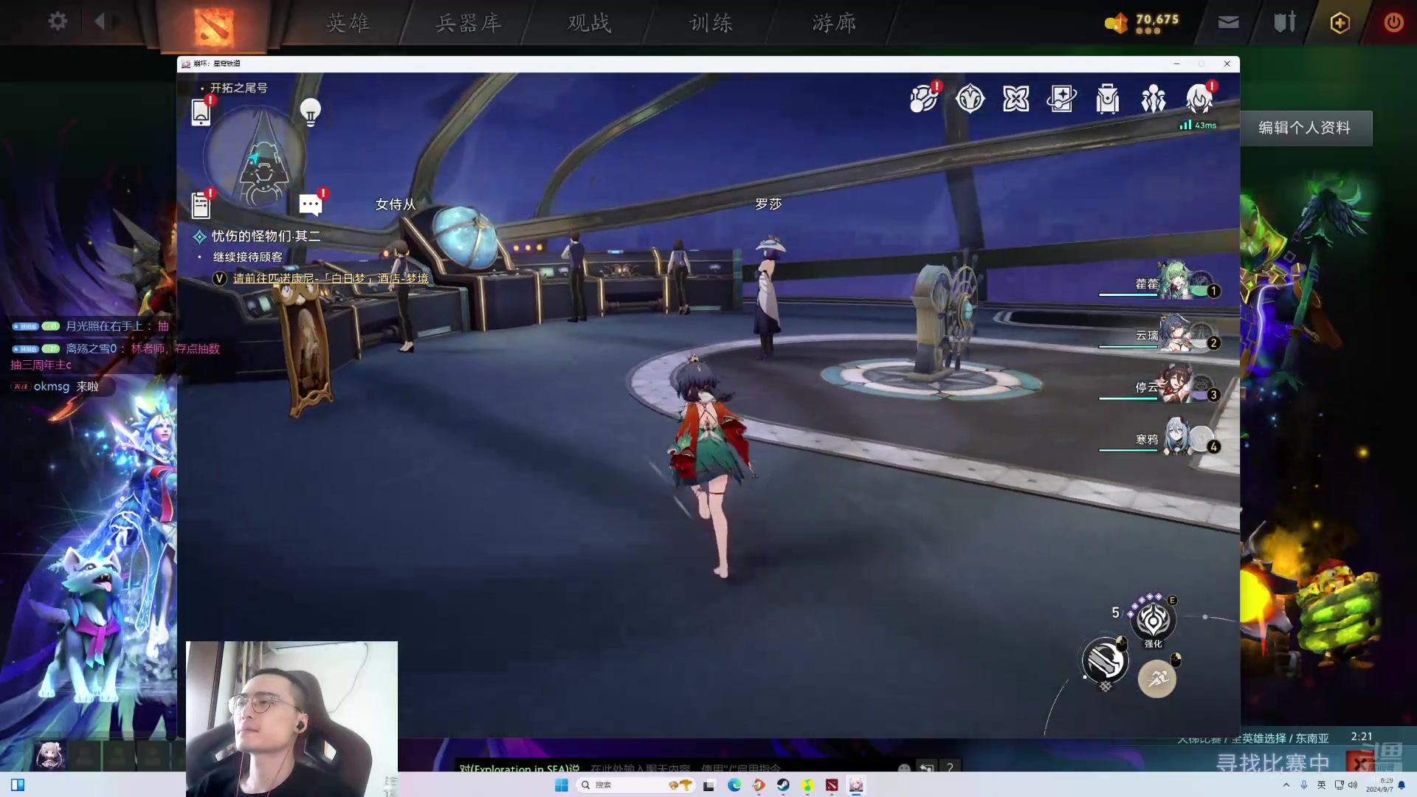Viewport: 1417px width, 797px height.
Task: Follow the 匹诺康尼 quest navigation link
Action: click(x=331, y=278)
